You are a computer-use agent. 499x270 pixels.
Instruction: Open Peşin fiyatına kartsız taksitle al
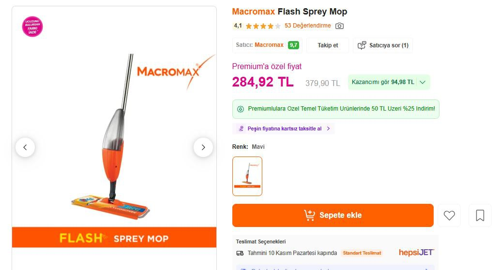[x=284, y=128]
